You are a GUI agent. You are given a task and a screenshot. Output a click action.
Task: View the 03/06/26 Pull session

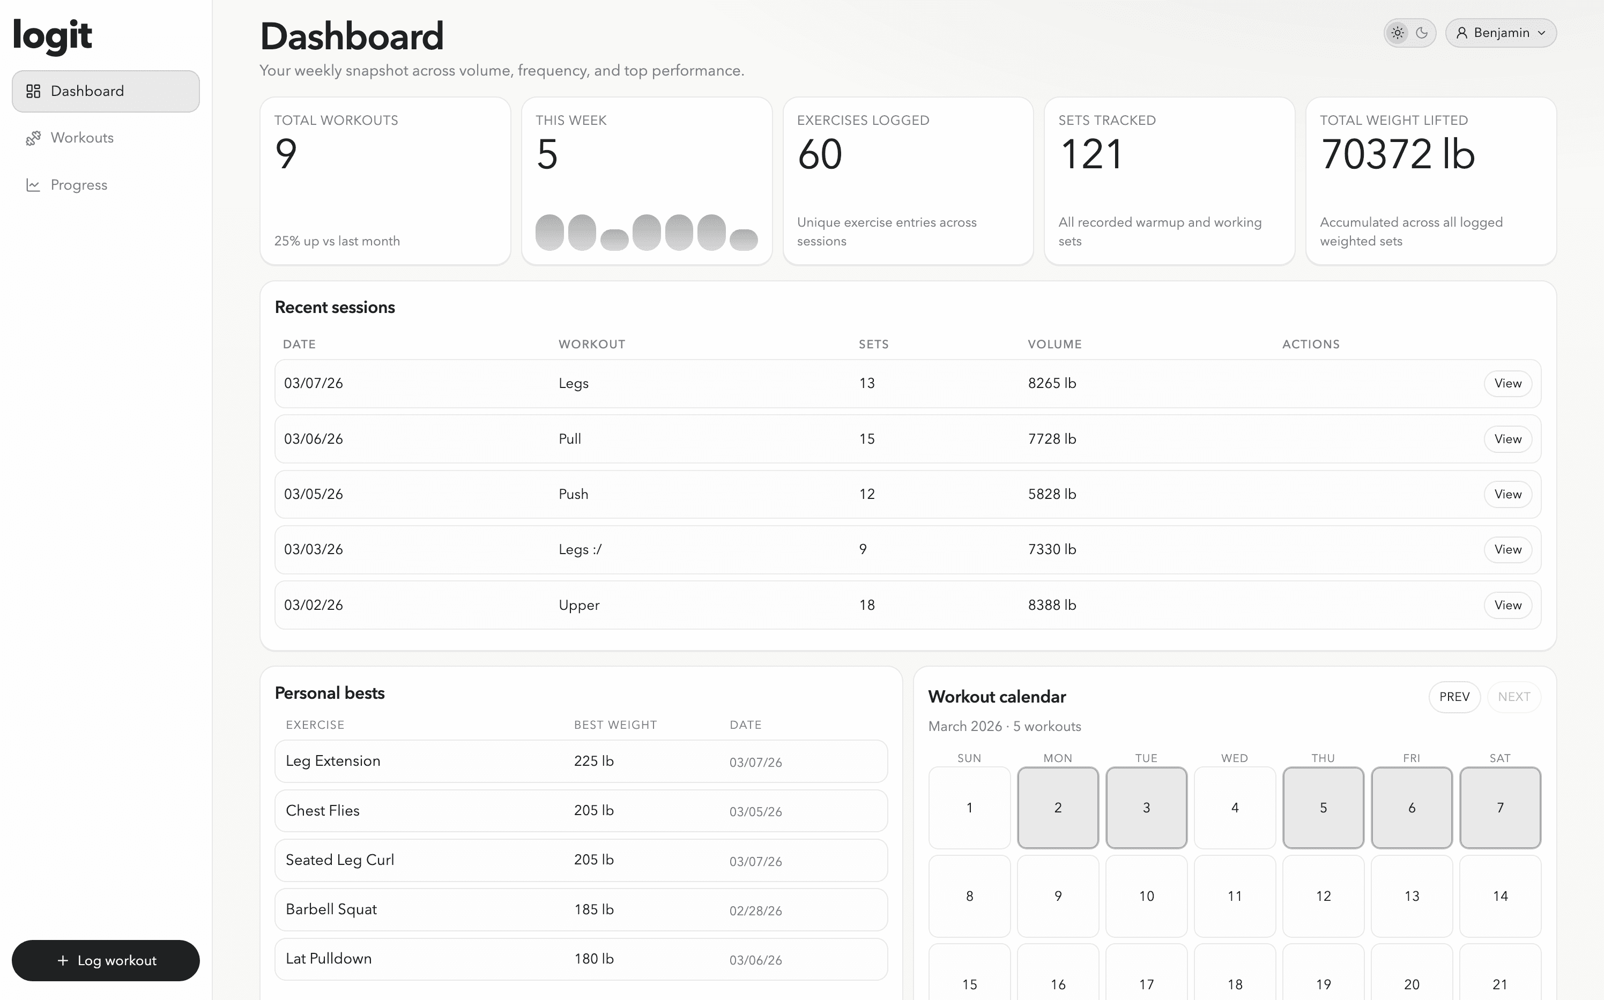(1508, 439)
